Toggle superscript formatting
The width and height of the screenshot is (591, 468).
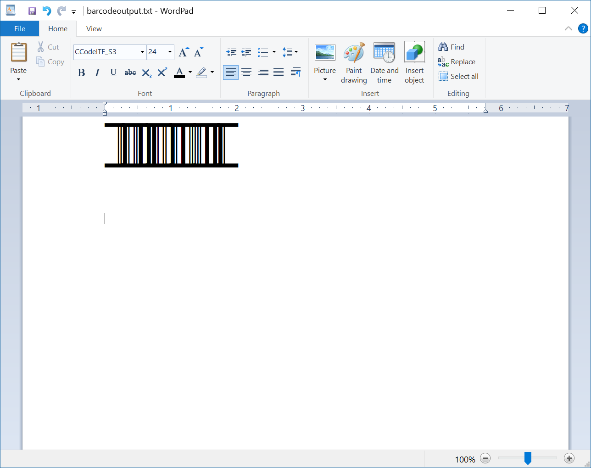pyautogui.click(x=162, y=72)
